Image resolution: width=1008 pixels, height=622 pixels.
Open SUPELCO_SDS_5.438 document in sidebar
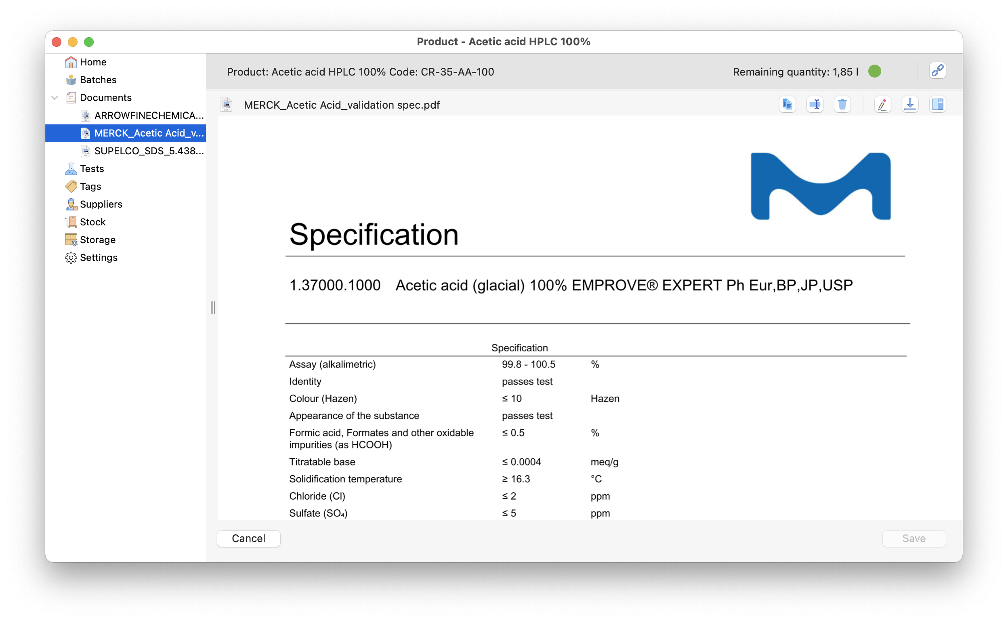coord(149,151)
